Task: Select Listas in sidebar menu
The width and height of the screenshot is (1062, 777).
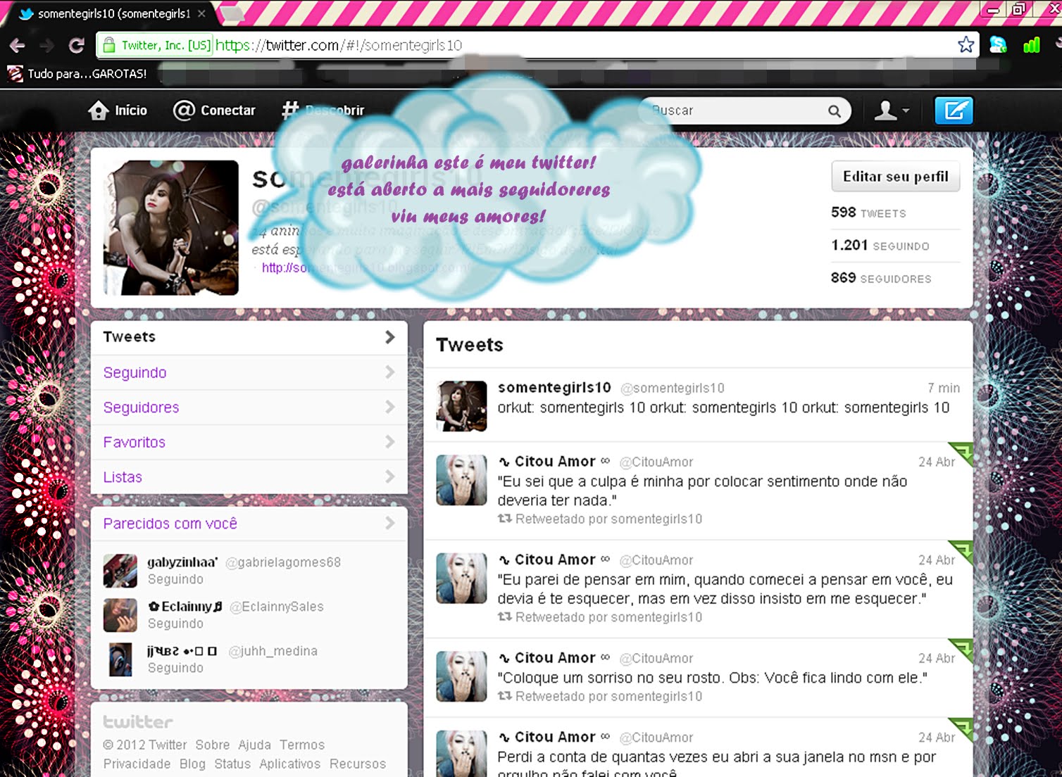Action: coord(249,477)
